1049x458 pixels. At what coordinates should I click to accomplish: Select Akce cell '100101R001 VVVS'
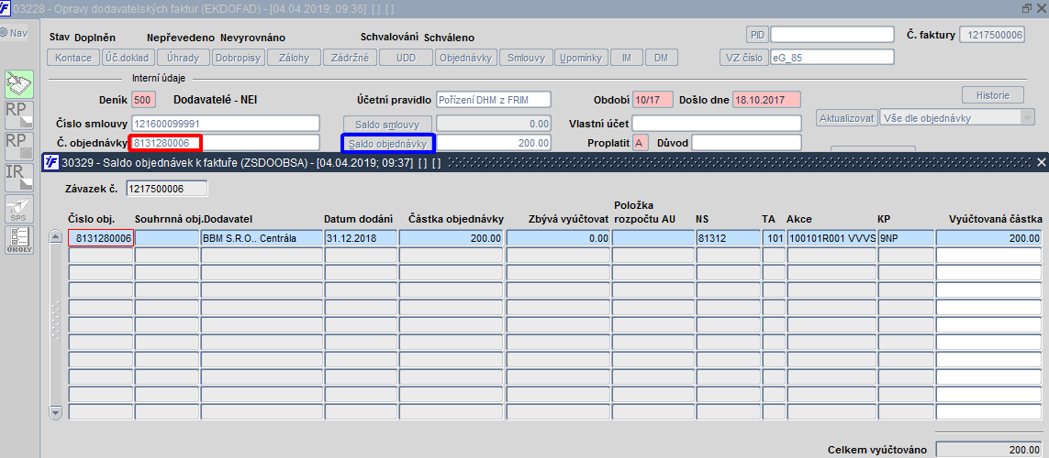(x=831, y=237)
